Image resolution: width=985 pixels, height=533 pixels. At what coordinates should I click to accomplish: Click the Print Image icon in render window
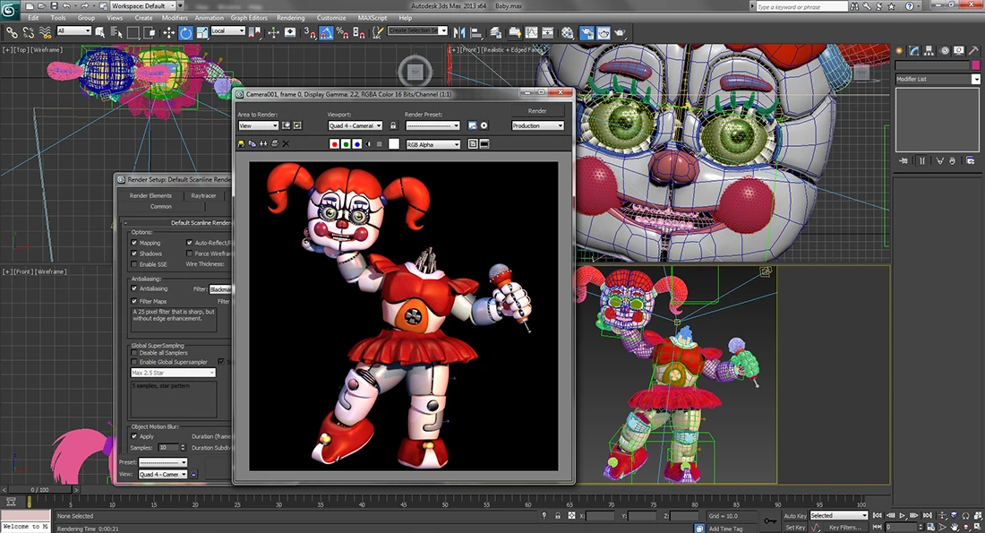(x=275, y=144)
